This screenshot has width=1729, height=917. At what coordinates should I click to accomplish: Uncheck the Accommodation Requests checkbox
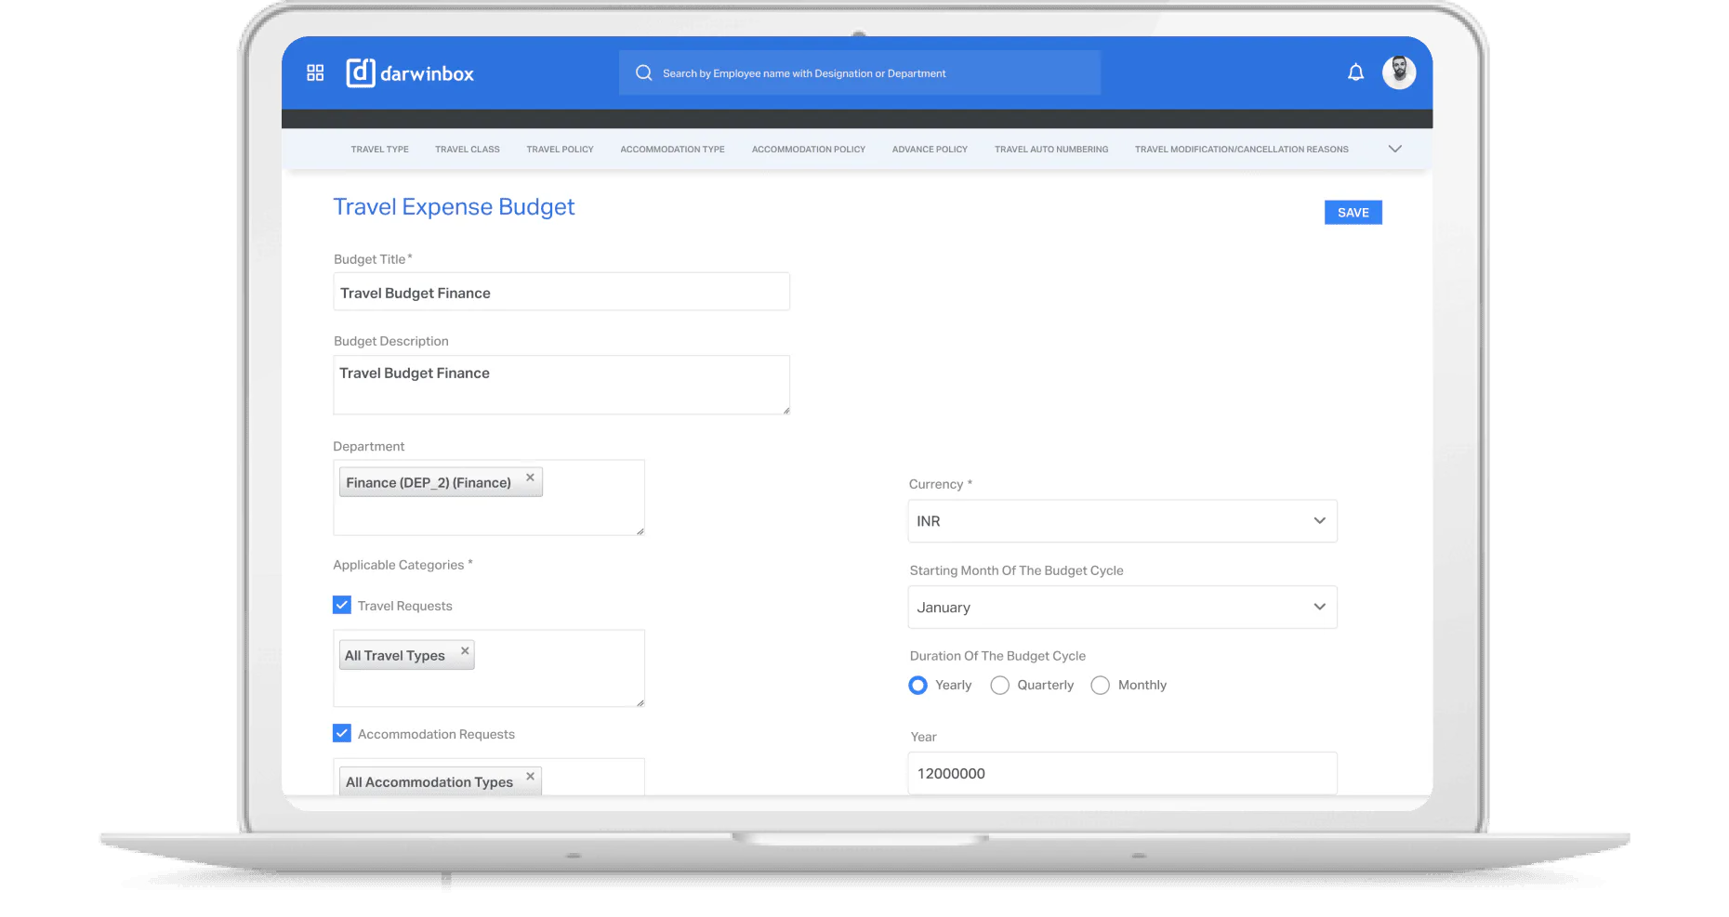pos(341,733)
